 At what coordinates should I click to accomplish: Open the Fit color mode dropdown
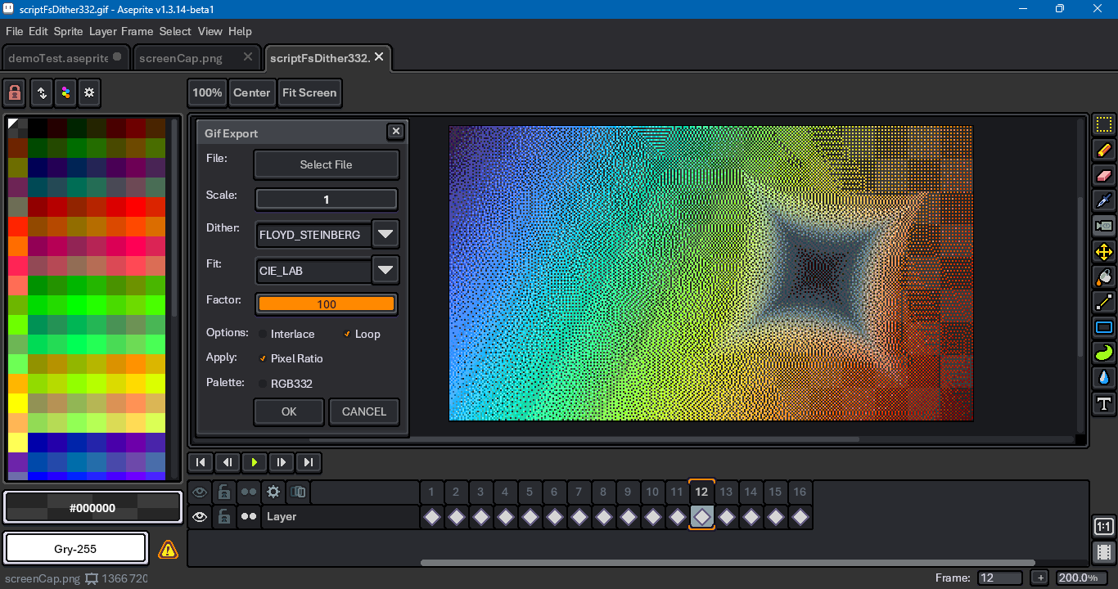click(385, 270)
